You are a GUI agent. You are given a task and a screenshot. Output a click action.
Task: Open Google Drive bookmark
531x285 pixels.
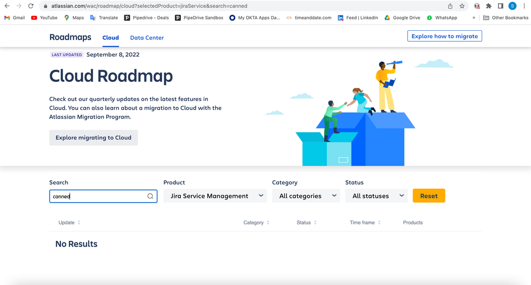(402, 18)
